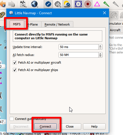123x135 pixels.
Task: Toggle NDB stations red dotted icon
Action: [x=88, y=4]
